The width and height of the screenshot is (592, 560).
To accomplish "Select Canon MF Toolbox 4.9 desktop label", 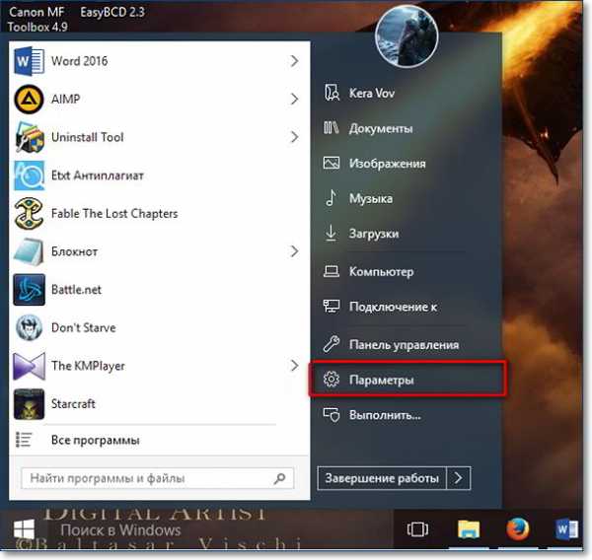I will [37, 20].
